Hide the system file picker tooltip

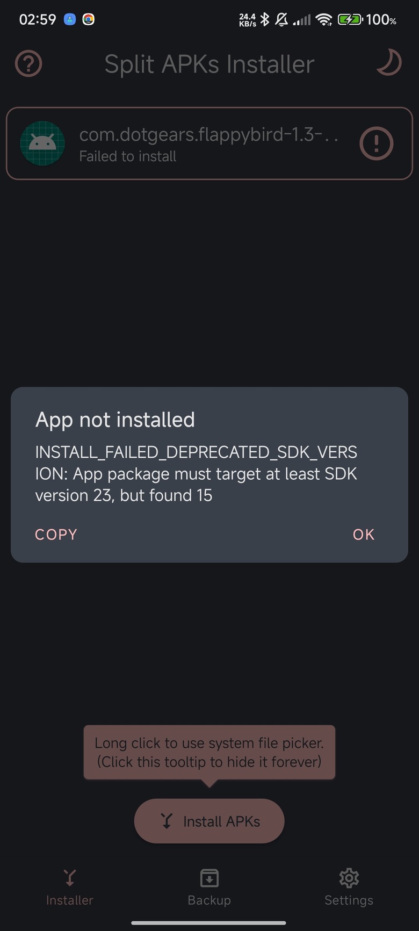209,752
